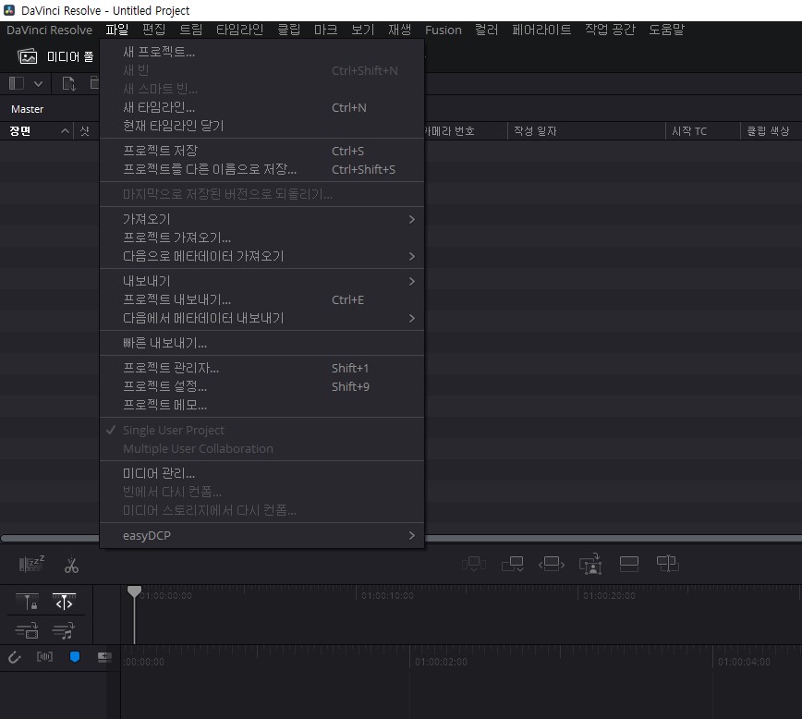Select 프로젝트 내보내기... menu entry
The image size is (802, 719).
coord(261,299)
